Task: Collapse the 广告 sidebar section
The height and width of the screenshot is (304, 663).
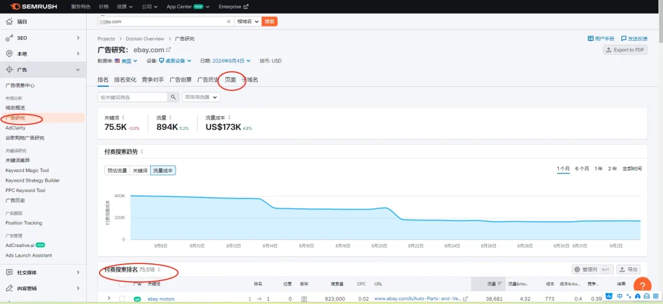Action: (x=78, y=70)
